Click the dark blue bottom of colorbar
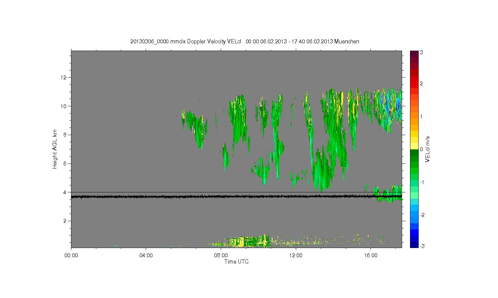Viewport: 498px width, 298px height. pos(414,245)
